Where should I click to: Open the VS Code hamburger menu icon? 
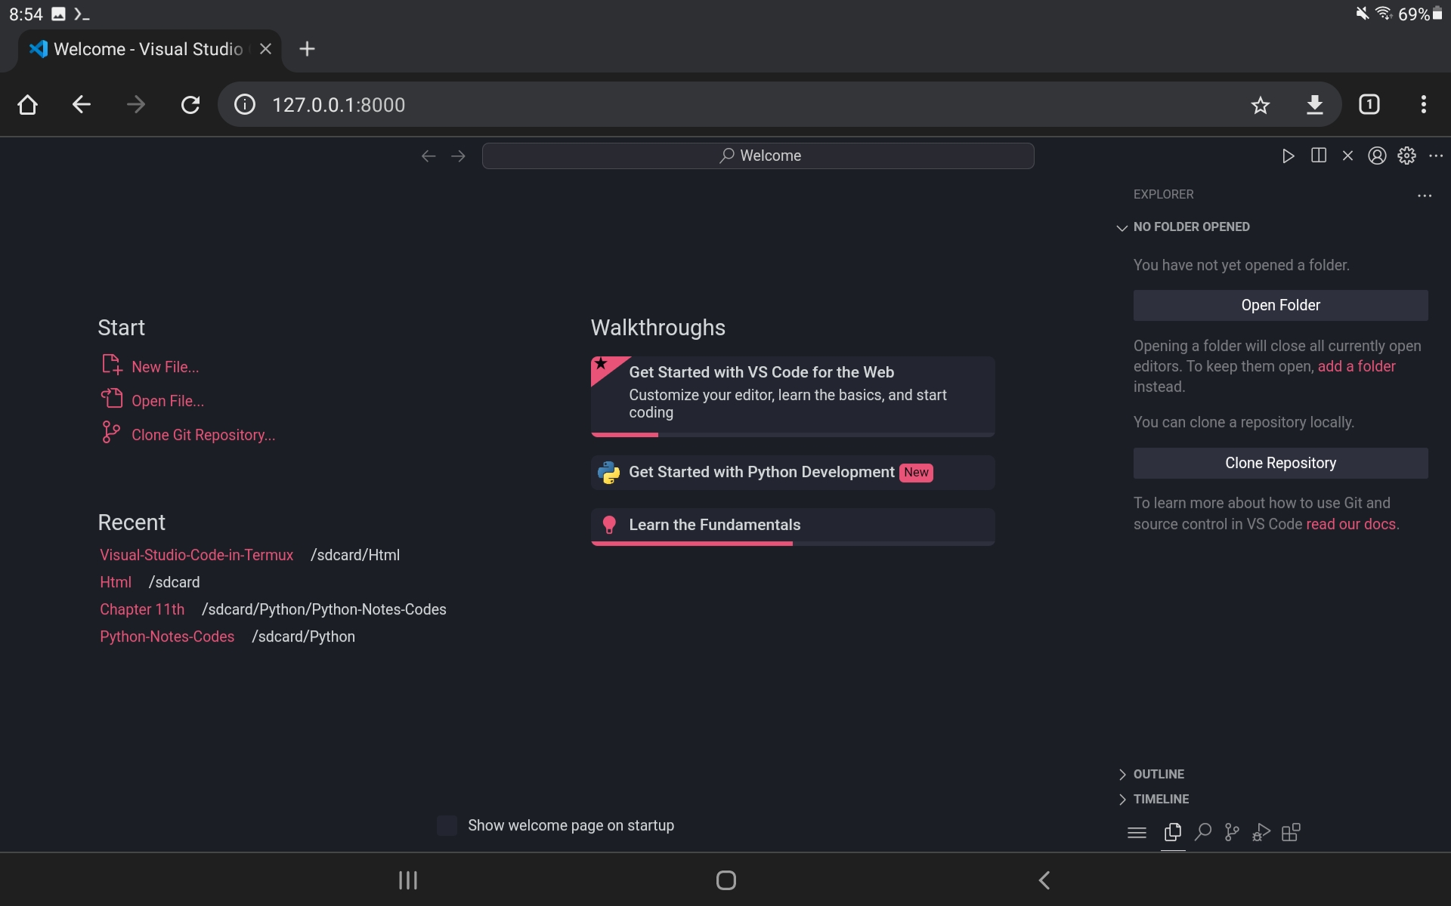pos(1137,832)
